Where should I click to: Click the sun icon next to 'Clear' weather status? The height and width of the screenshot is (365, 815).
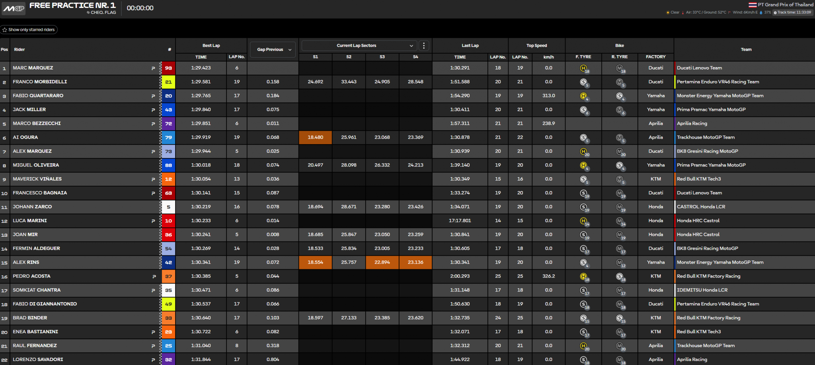tap(668, 12)
